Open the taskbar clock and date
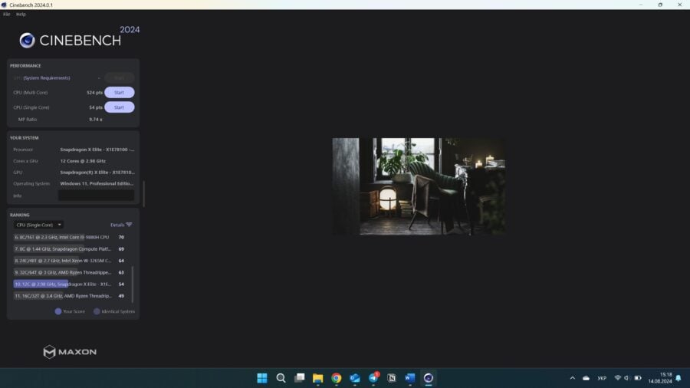The height and width of the screenshot is (388, 690). coord(660,378)
